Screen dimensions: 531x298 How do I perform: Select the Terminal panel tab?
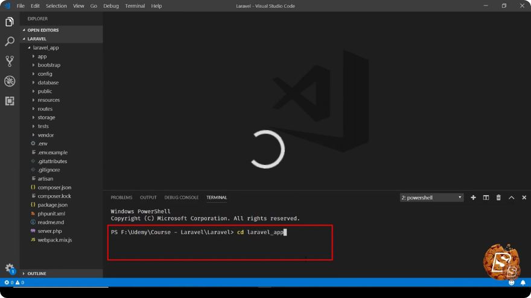217,197
